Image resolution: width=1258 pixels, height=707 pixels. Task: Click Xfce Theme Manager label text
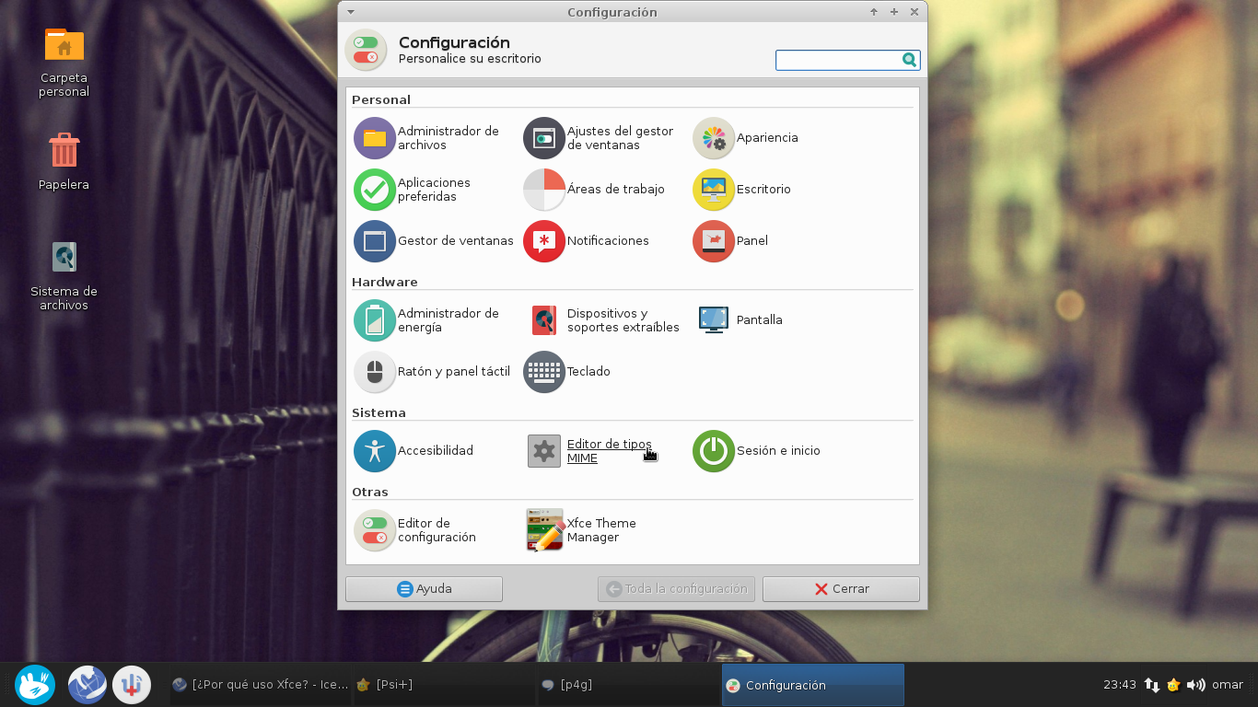601,530
